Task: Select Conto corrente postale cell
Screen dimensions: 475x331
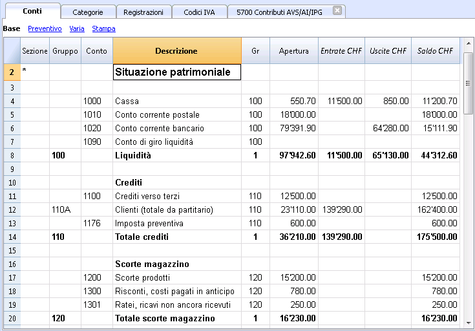Action: (177, 114)
